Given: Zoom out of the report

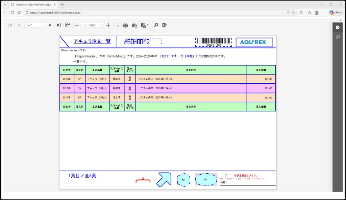Looking at the screenshot, I should pyautogui.click(x=77, y=25).
